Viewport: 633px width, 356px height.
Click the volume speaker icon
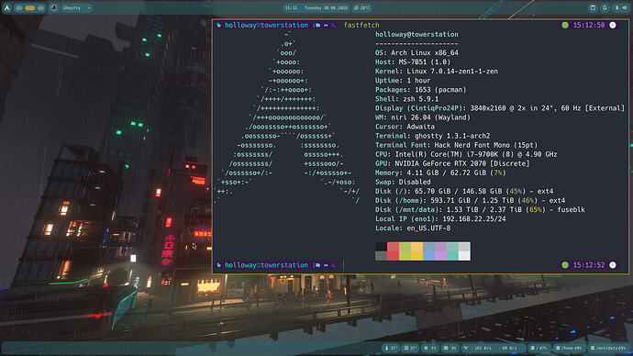click(x=624, y=7)
